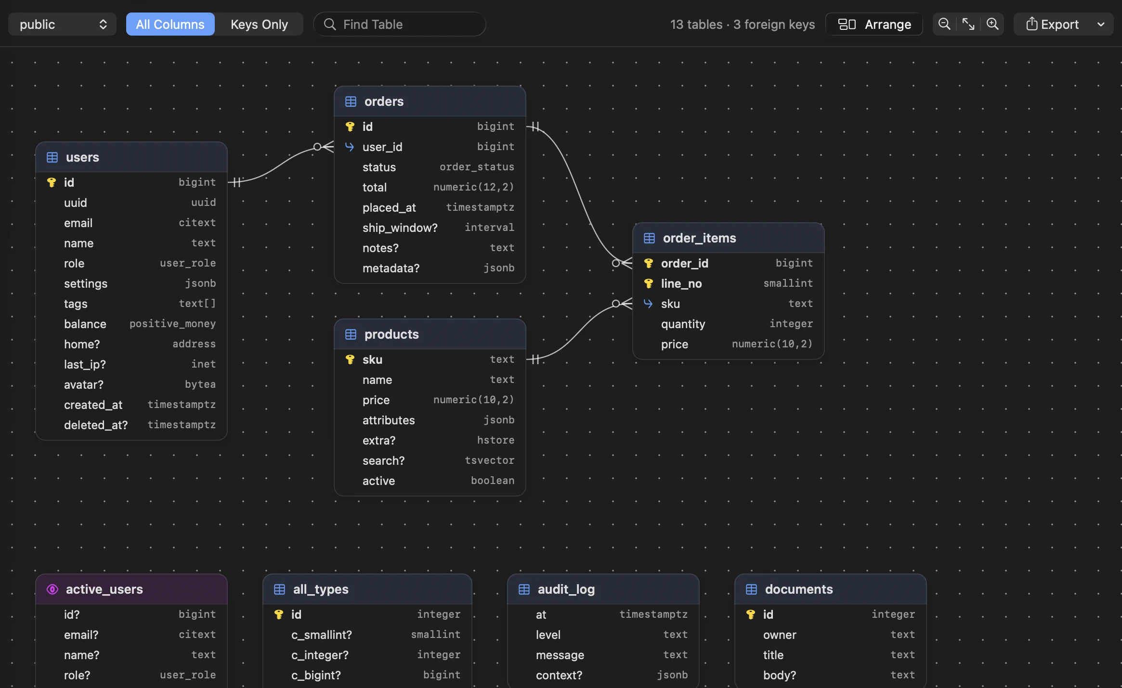Click the owner column in documents

(x=831, y=635)
